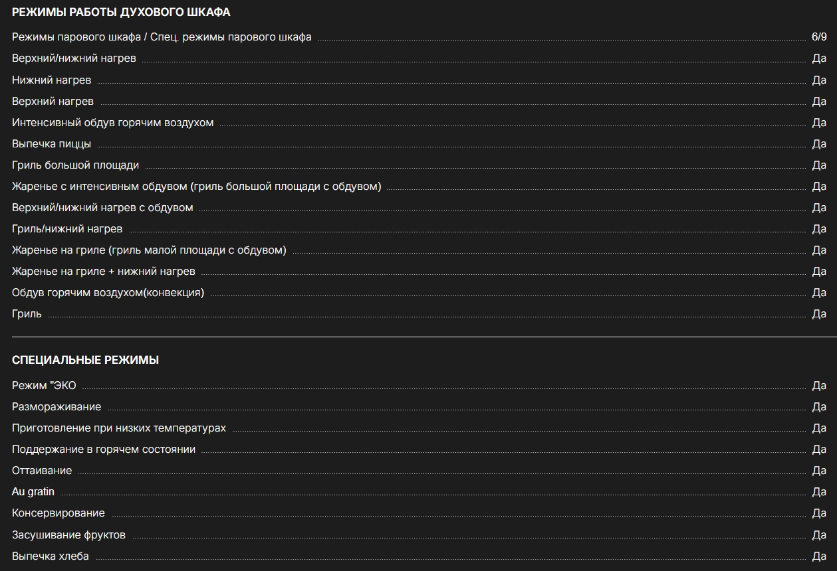Image resolution: width=837 pixels, height=571 pixels.
Task: Select the Верхний/нижний нагрев row label
Action: [74, 58]
